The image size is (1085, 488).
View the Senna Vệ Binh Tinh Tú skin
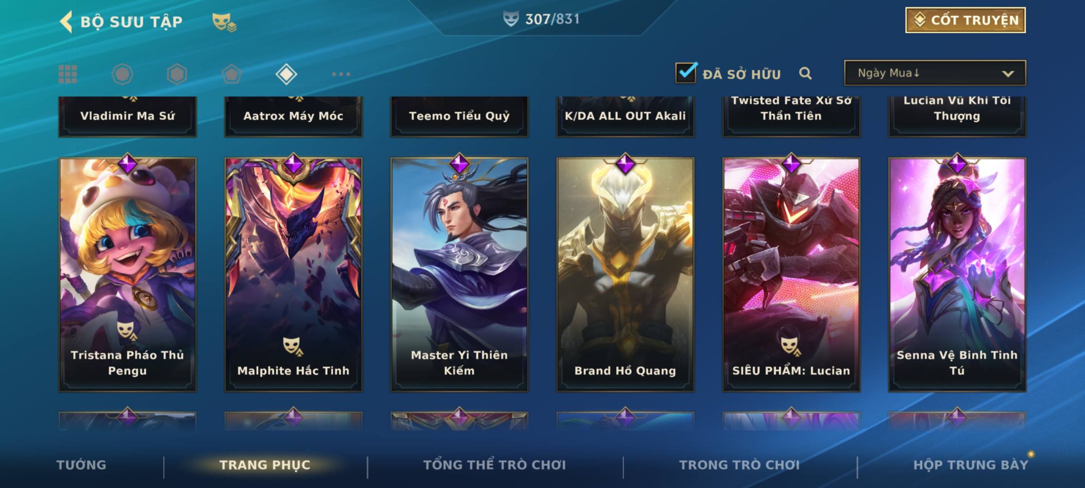[x=957, y=274]
